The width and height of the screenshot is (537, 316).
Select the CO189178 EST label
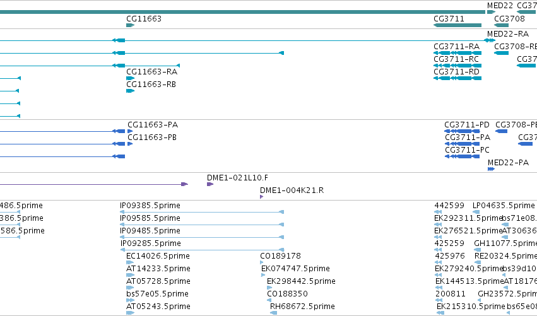280,257
